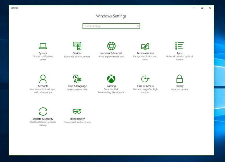Click 'Game bar, DVR, broadcasting' description
225x162 pixels.
pos(111,91)
